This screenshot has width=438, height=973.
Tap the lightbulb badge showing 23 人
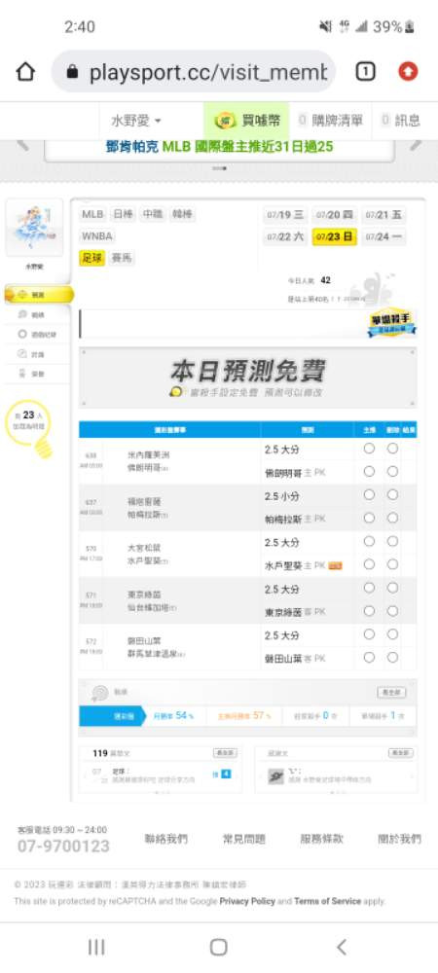click(x=28, y=428)
